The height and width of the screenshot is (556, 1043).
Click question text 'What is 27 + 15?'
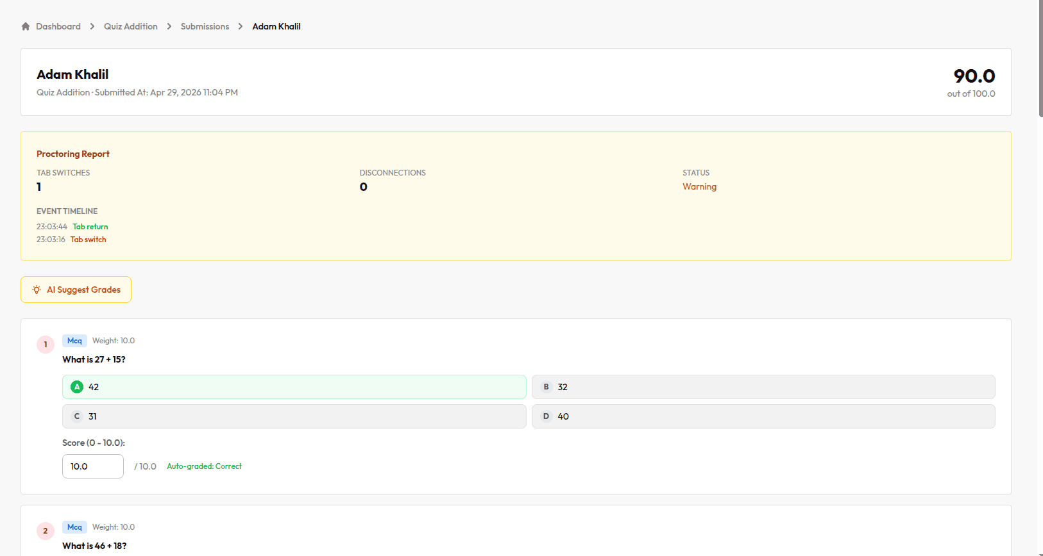click(x=94, y=359)
